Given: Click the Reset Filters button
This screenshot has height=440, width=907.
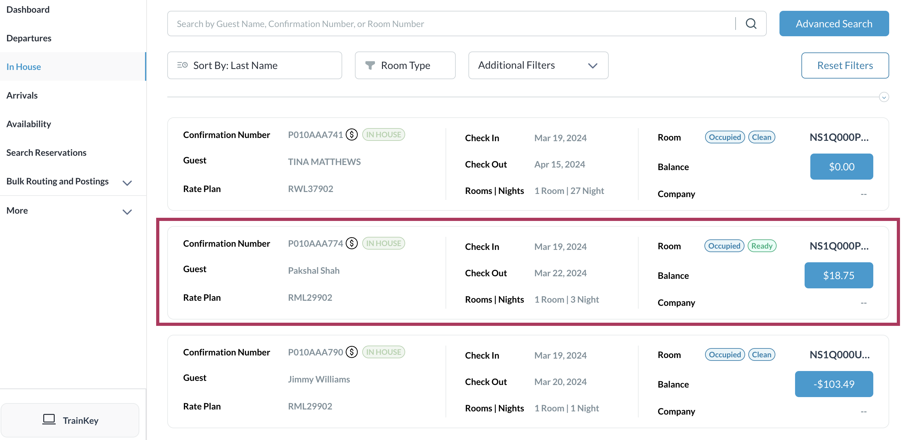Looking at the screenshot, I should click(x=845, y=65).
